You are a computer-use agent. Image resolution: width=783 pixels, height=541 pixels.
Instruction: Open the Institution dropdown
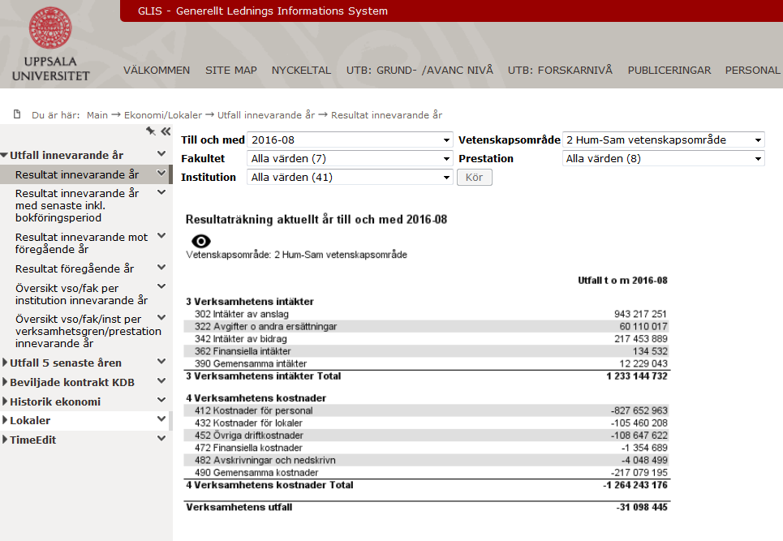coord(350,177)
